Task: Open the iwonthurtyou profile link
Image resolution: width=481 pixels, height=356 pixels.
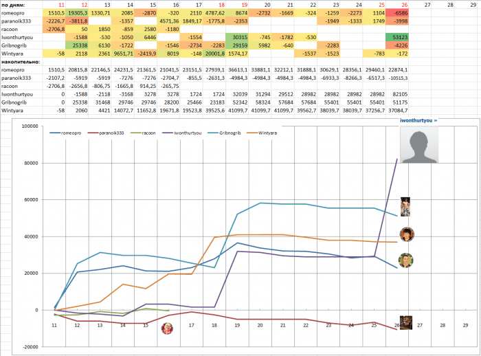Action: (x=418, y=120)
